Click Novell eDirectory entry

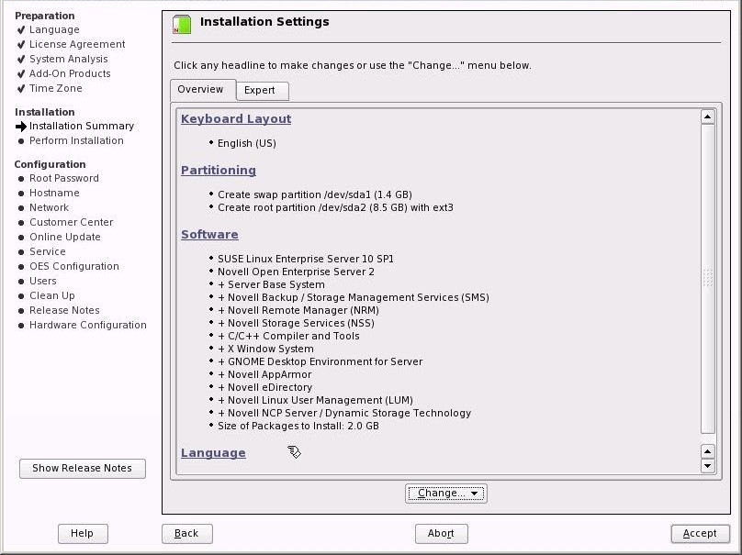pos(265,387)
